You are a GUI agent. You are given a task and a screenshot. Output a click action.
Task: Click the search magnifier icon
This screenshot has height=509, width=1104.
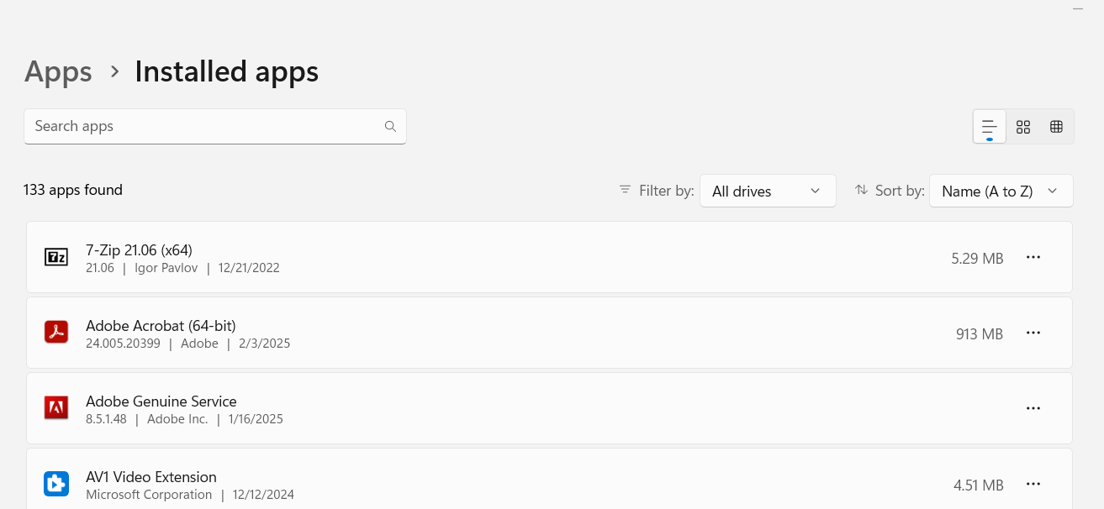click(390, 127)
